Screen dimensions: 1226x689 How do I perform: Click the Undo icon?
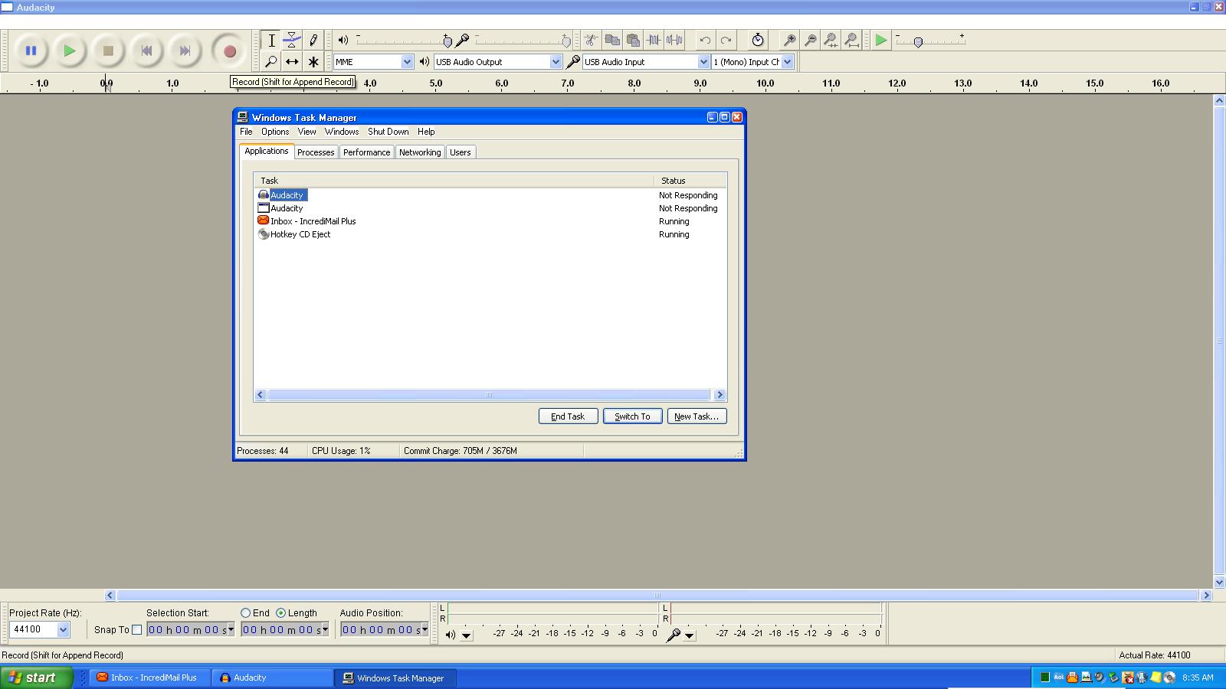(705, 39)
